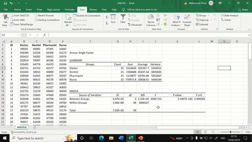
Task: Open the Microsoft Edge taskbar icon
Action: [101, 138]
